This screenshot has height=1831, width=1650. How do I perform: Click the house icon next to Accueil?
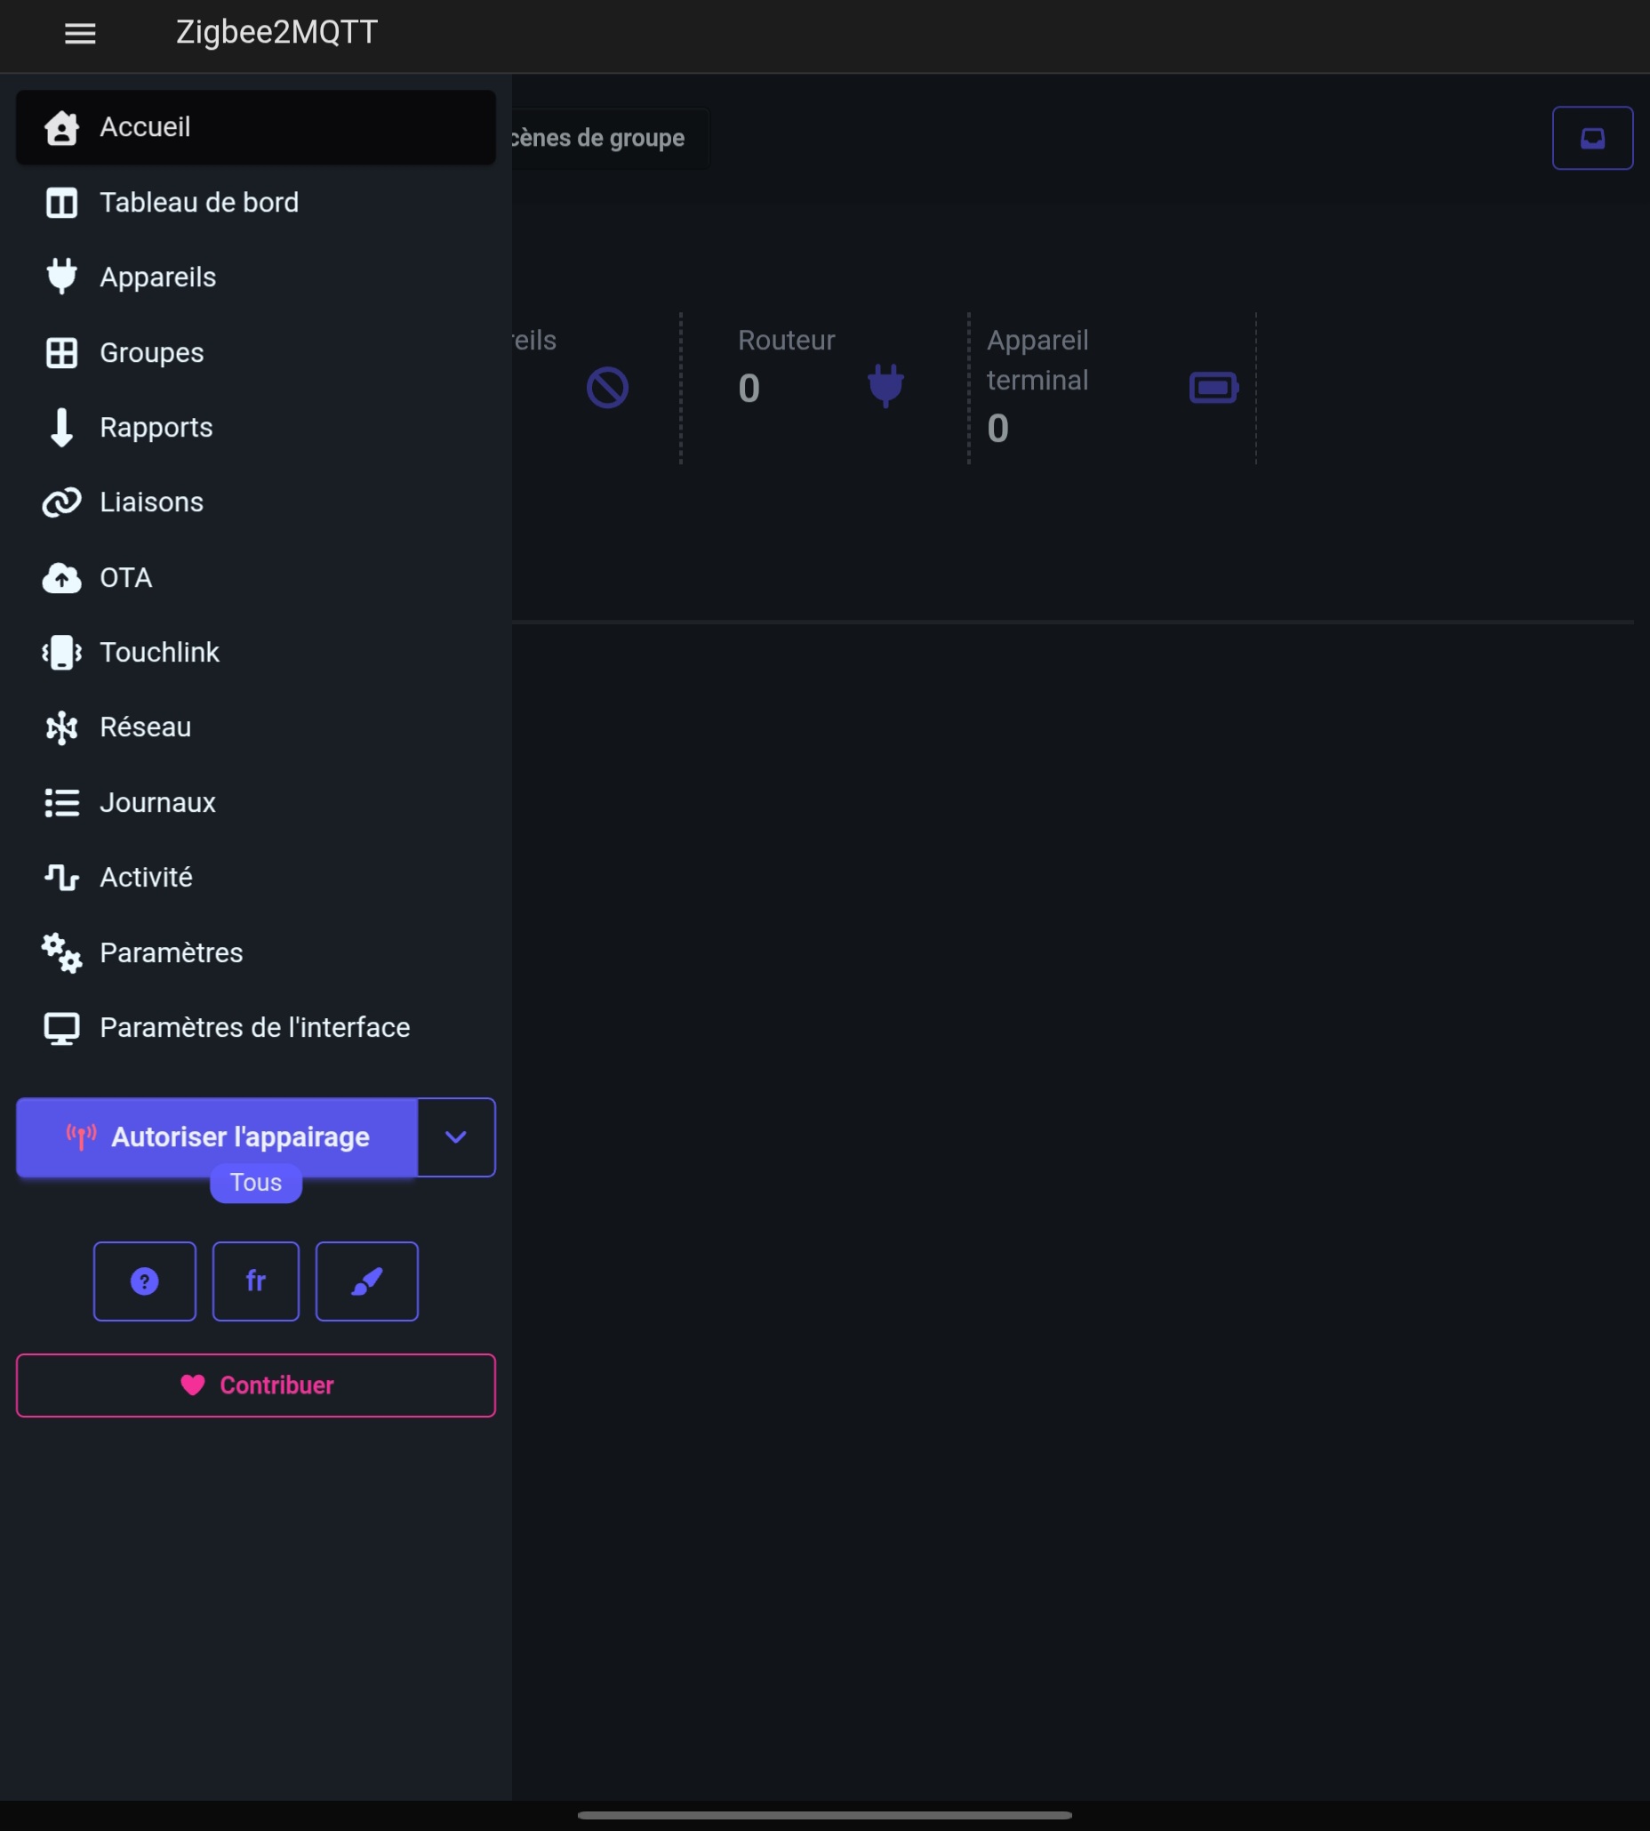[x=61, y=128]
